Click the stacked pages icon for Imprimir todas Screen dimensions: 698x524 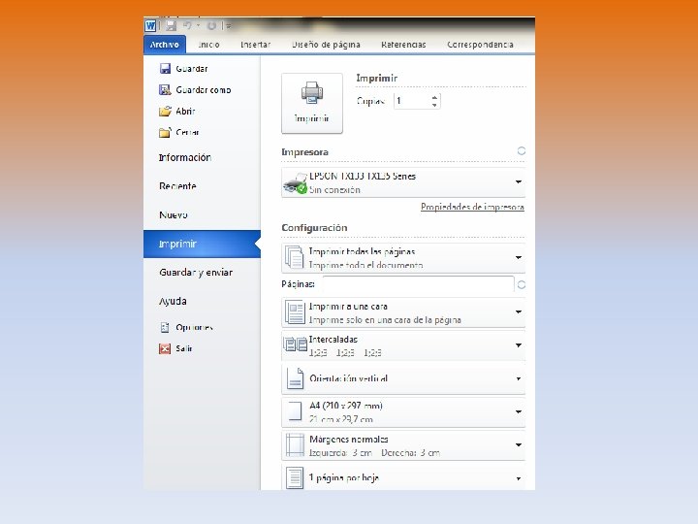295,257
